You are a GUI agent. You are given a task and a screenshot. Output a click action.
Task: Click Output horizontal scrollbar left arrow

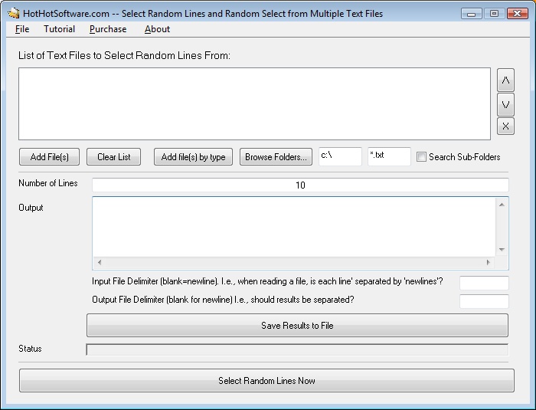coord(100,263)
